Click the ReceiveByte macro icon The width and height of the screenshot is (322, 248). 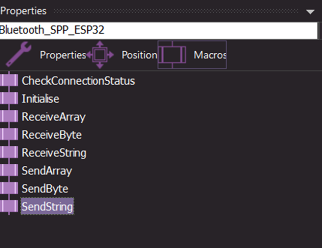[9, 135]
